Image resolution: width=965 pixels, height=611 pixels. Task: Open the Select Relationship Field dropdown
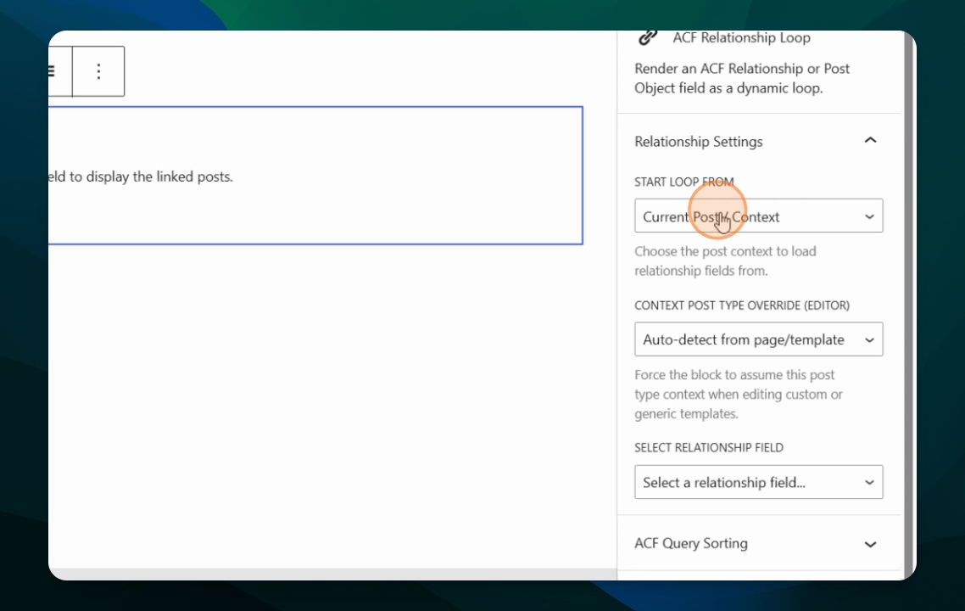(x=759, y=482)
